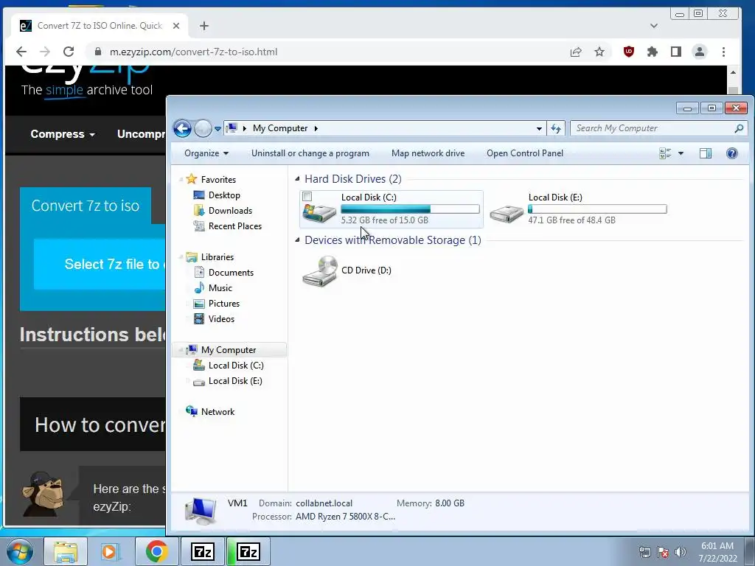Click Uninstall or change a program
This screenshot has width=755, height=566.
click(310, 153)
